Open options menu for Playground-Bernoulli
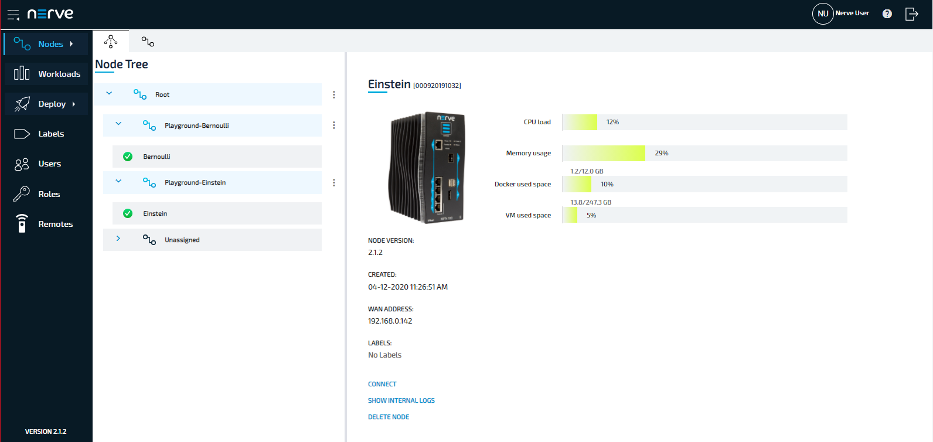The image size is (933, 442). coord(334,125)
